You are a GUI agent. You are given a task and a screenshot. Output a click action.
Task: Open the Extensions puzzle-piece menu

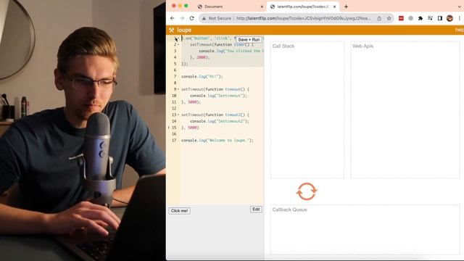click(x=420, y=18)
